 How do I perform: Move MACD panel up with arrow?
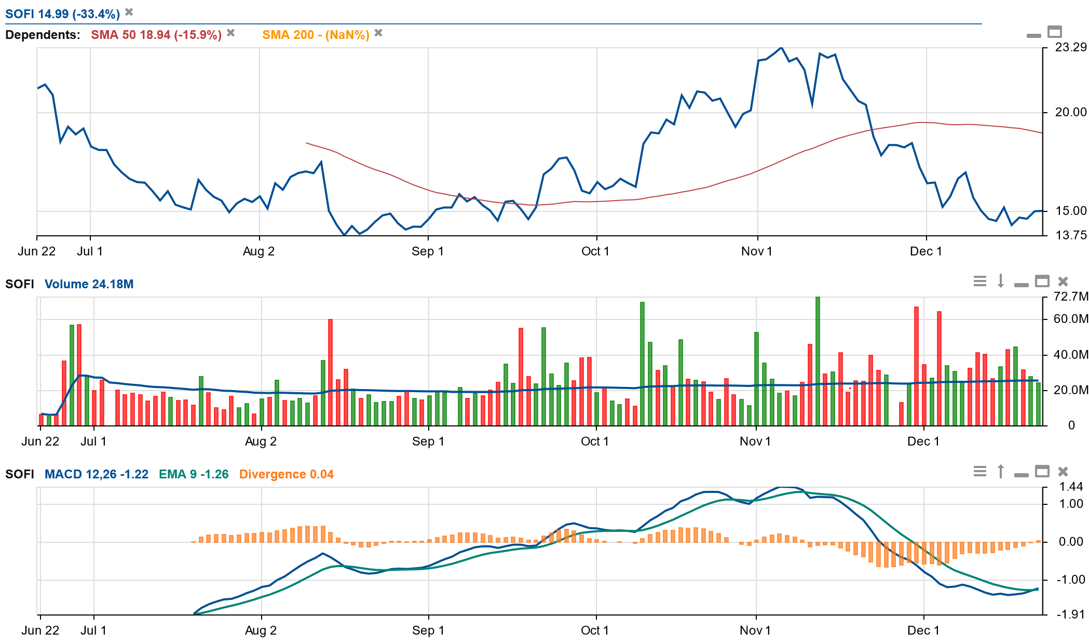[x=1000, y=472]
